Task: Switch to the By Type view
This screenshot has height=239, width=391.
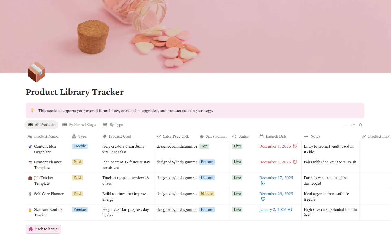Action: (x=113, y=125)
